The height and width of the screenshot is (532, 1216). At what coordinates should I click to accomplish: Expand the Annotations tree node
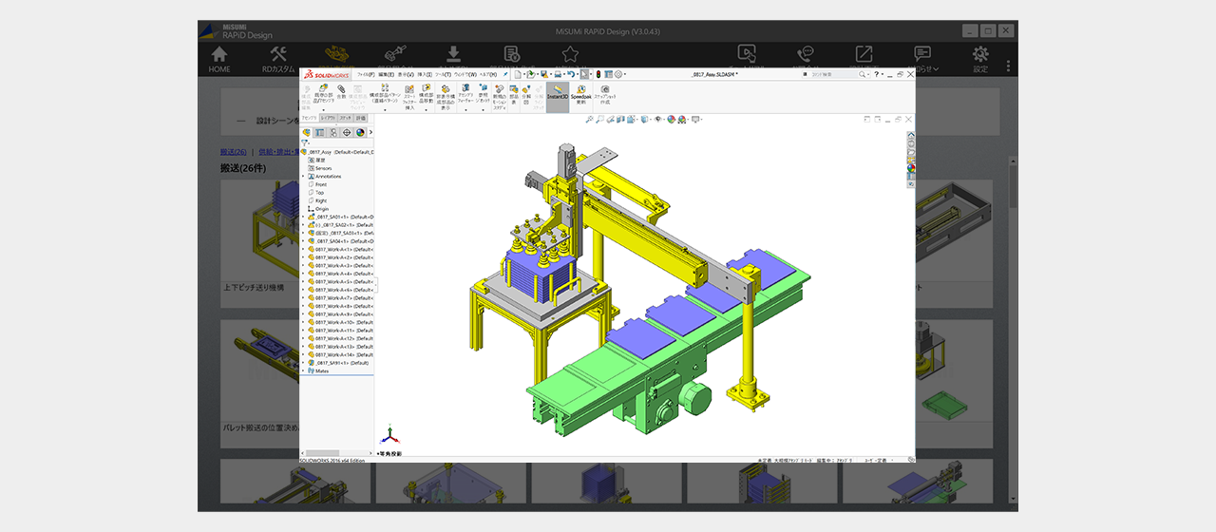click(303, 177)
